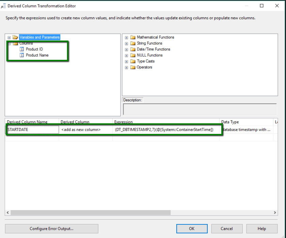Viewport: 286px width, 238px height.
Task: Click the NULL Functions folder icon
Action: [132, 55]
